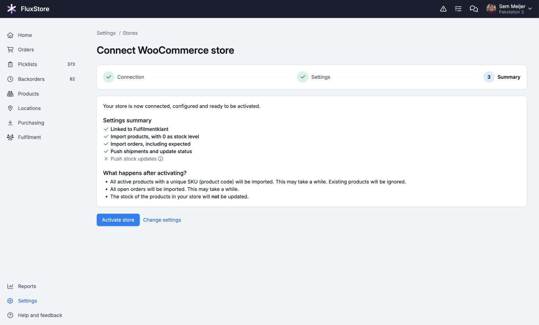This screenshot has width=539, height=325.
Task: Click the info icon beside Push stock updates
Action: click(x=161, y=159)
